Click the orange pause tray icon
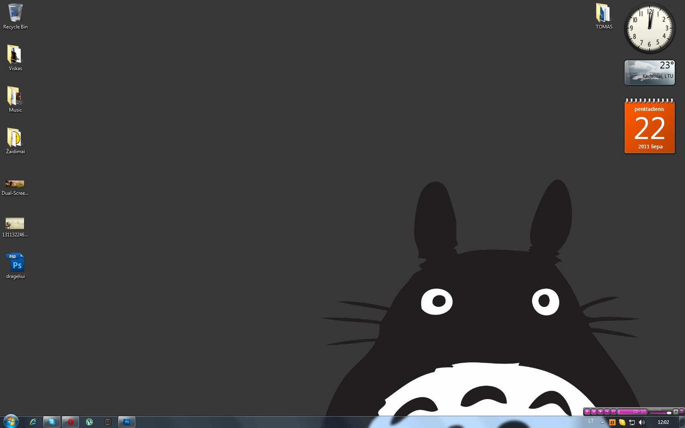Screen dimensions: 685x428 coord(612,422)
